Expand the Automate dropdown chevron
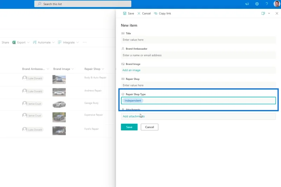281x187 pixels. [x=53, y=42]
